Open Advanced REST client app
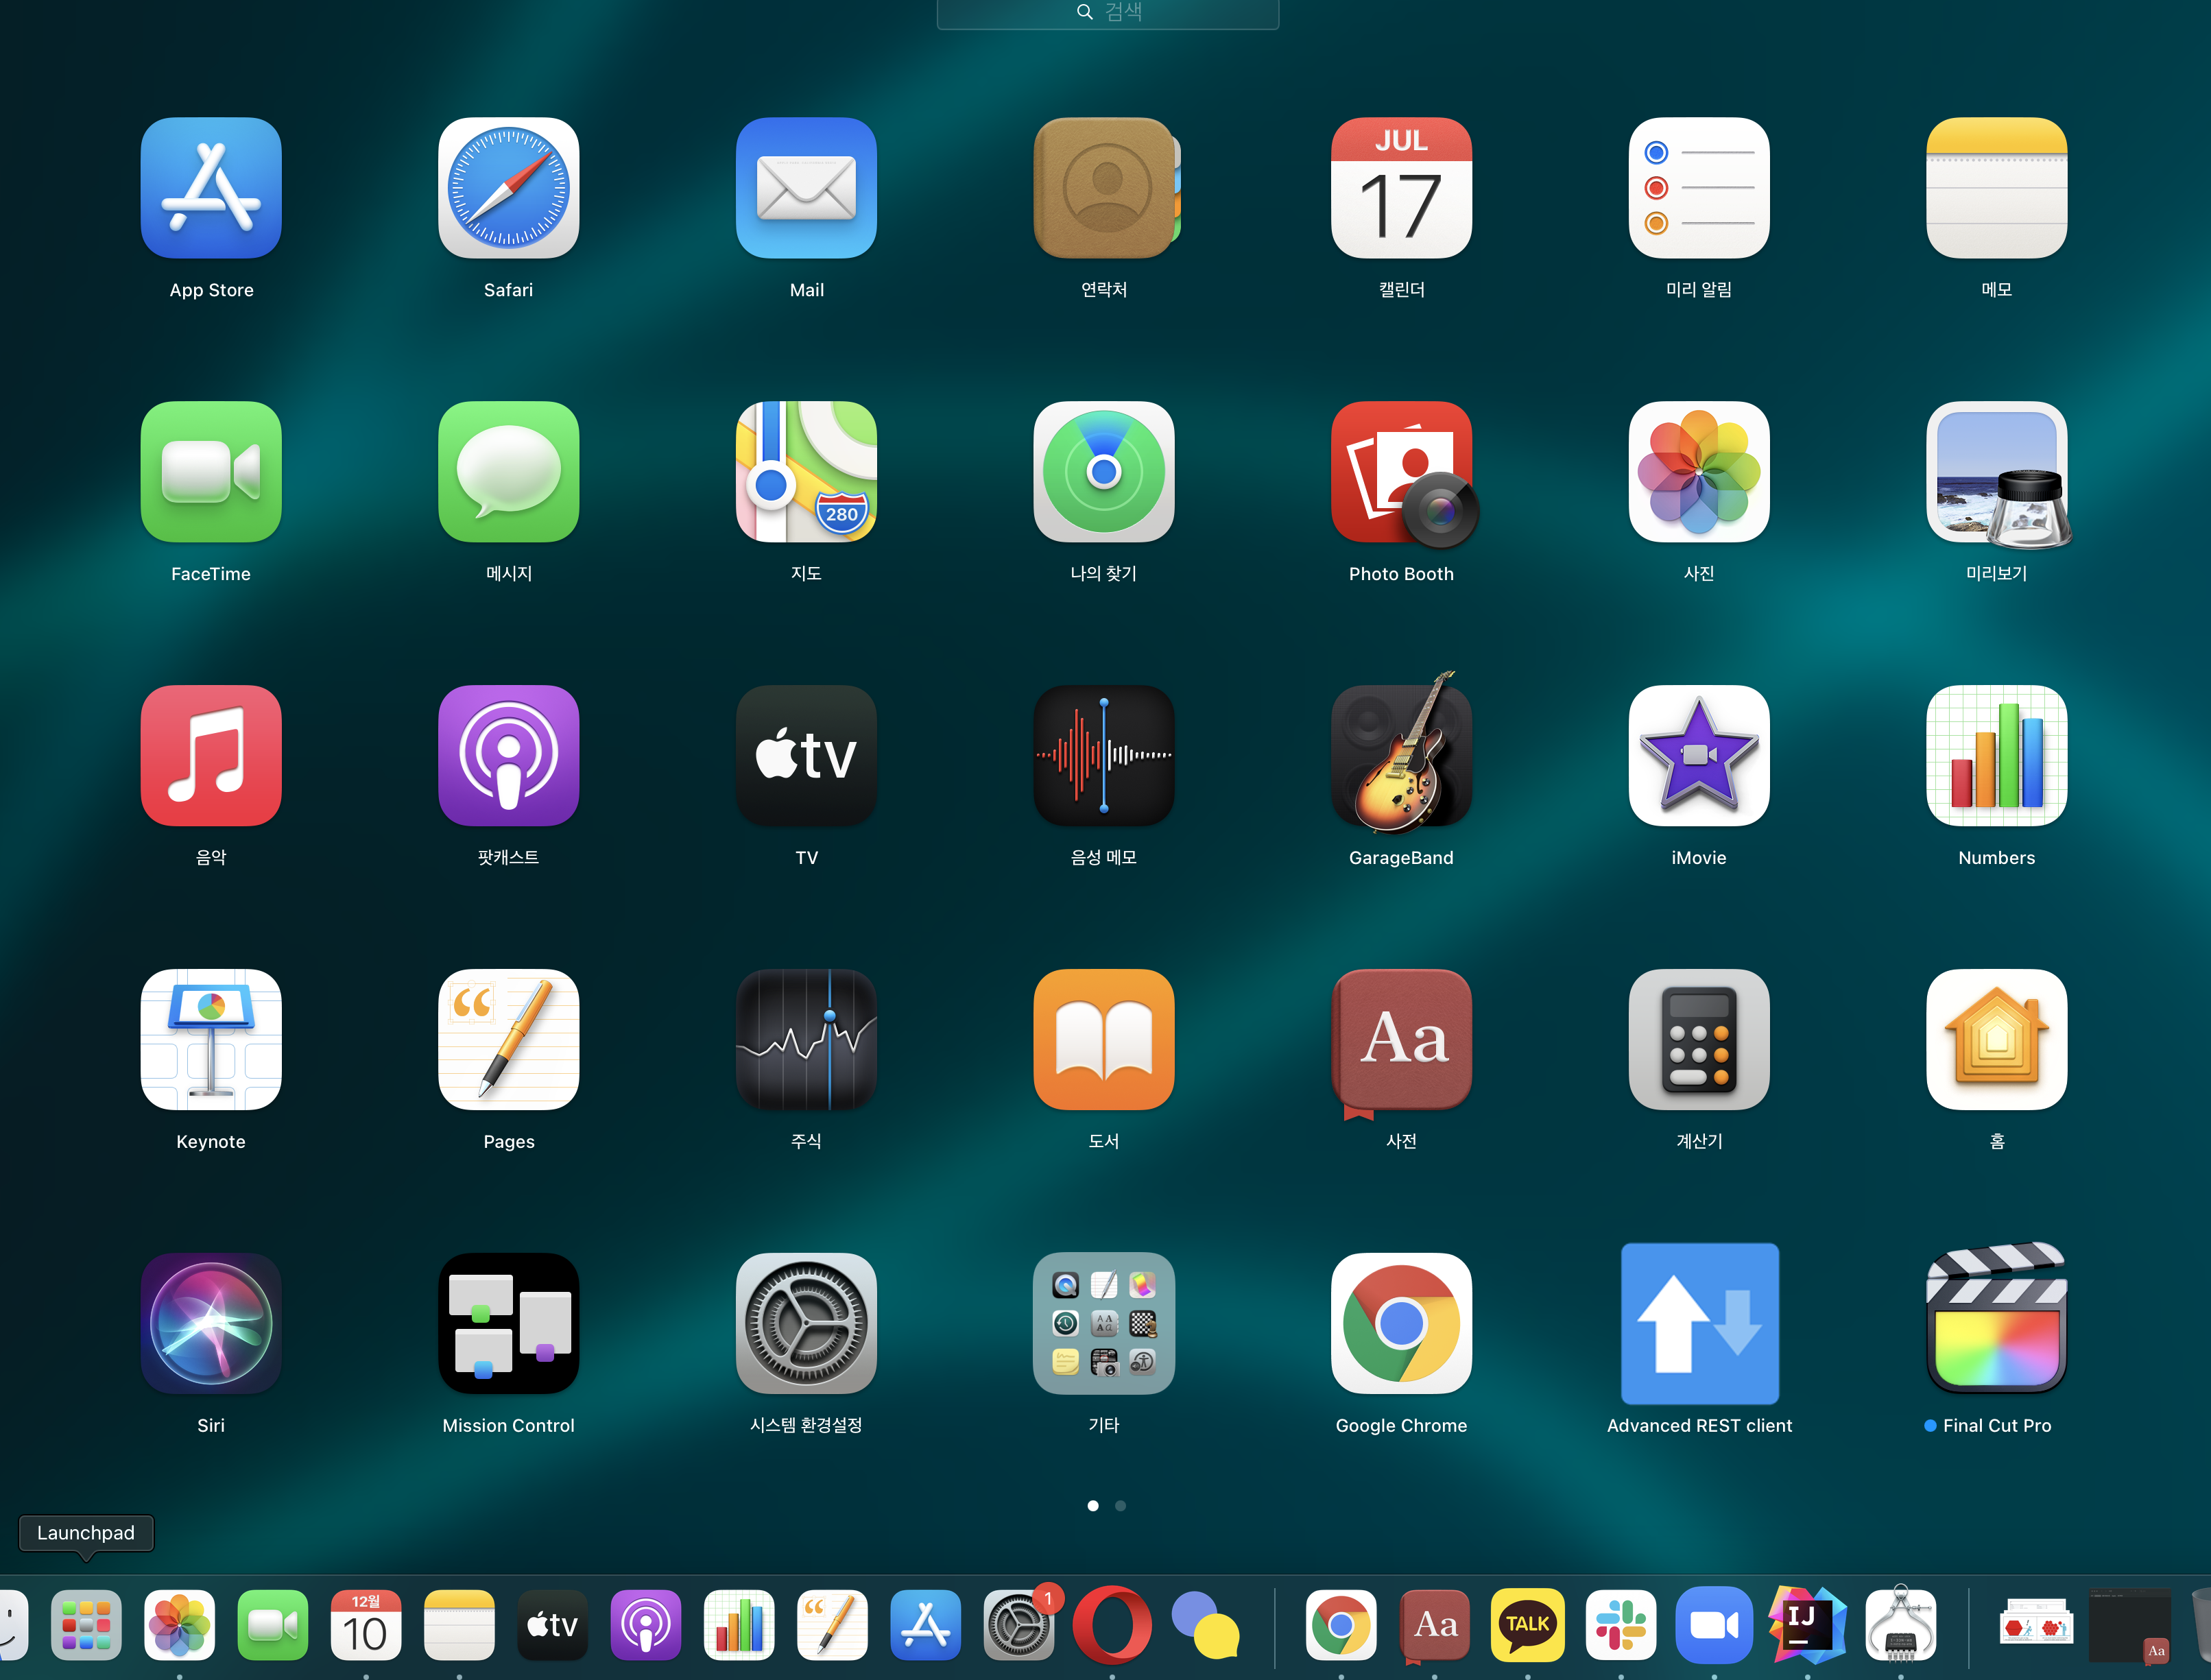 (x=1698, y=1322)
